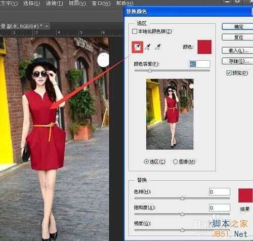The height and width of the screenshot is (241, 253).
Task: Click the Hue value input field
Action: coord(220,192)
